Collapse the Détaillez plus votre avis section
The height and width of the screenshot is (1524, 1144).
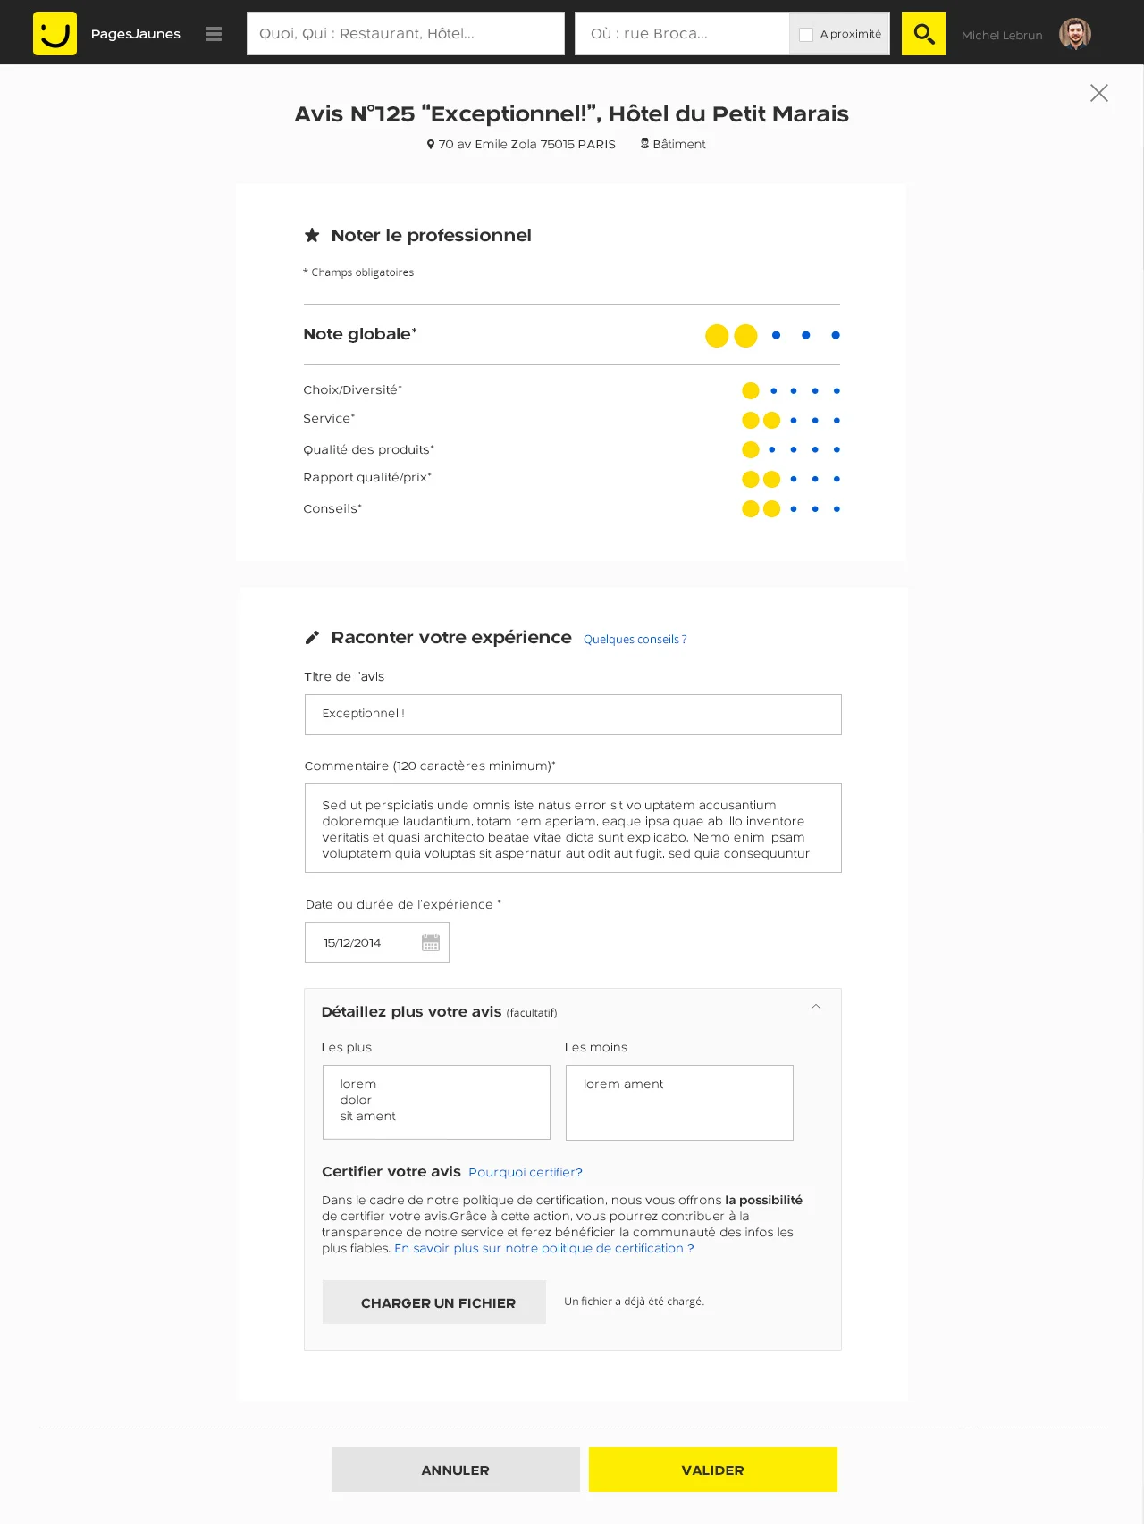(x=815, y=1007)
